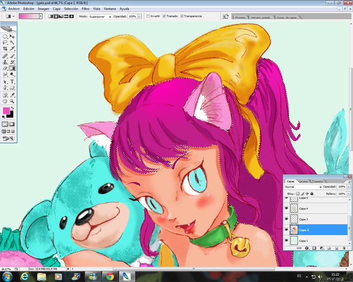
Task: Toggle lock transparent pixels
Action: [298, 193]
